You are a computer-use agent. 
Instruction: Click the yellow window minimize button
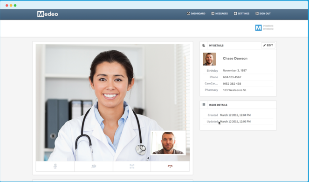click(11, 6)
